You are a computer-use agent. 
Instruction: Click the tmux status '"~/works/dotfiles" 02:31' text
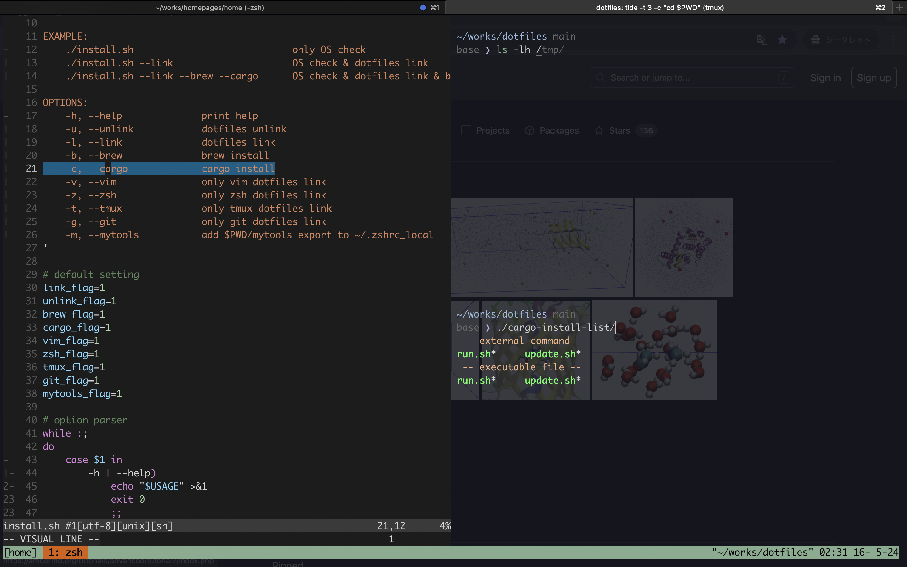coord(779,552)
